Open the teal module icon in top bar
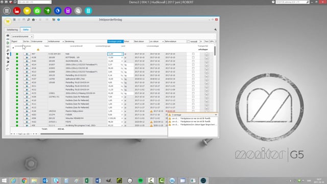This screenshot has height=184, width=327. pos(88,11)
